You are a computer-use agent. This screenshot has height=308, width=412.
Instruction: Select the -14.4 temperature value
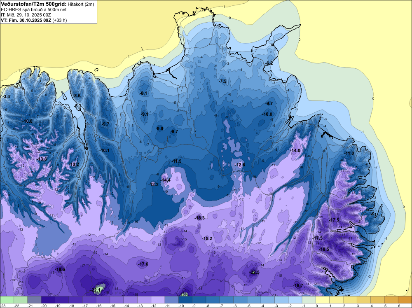(x=166, y=180)
